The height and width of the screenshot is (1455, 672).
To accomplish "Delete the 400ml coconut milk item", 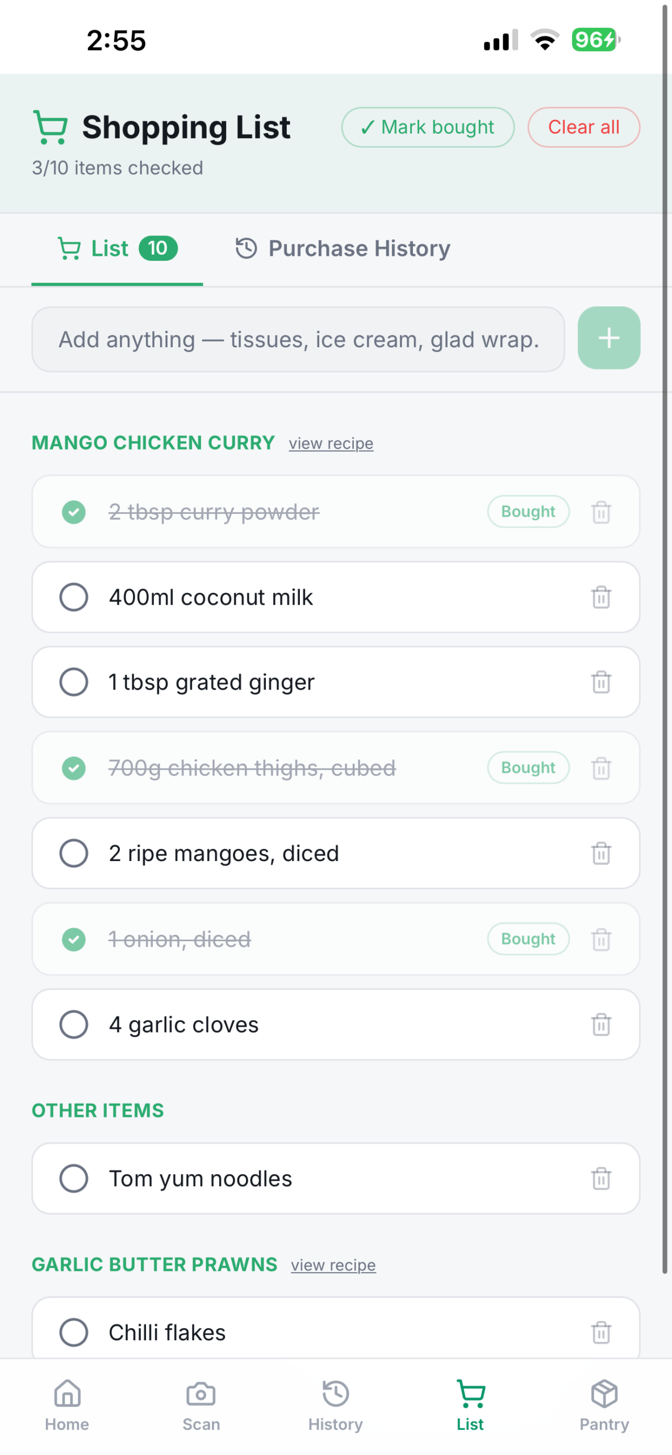I will click(601, 597).
